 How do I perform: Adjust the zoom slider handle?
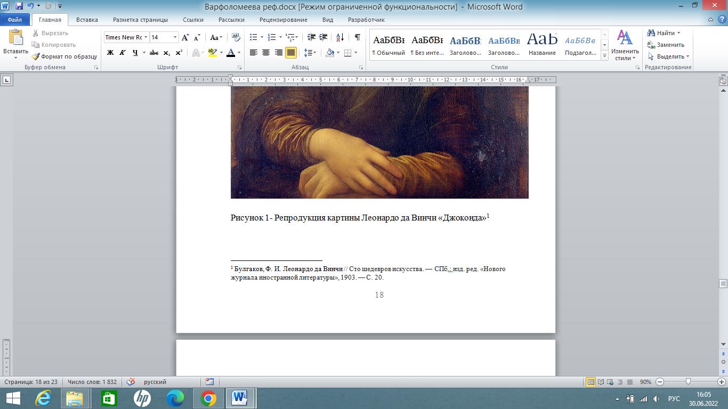(689, 382)
